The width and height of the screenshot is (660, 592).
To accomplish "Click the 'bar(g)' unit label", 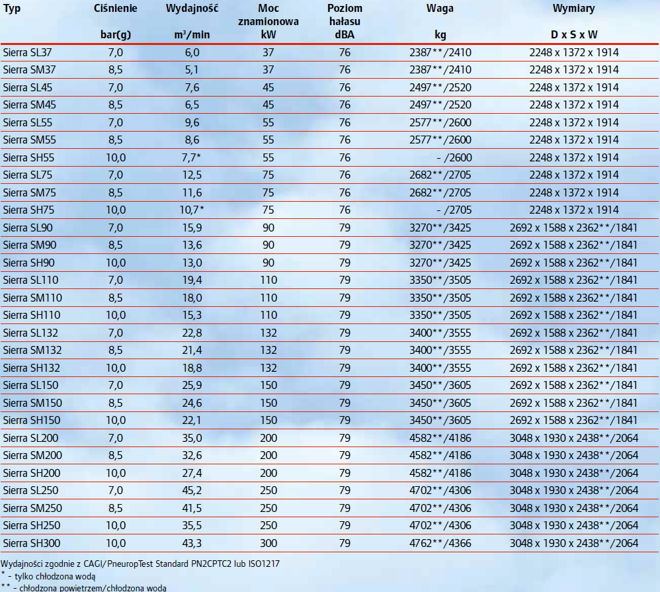I will pos(116,35).
